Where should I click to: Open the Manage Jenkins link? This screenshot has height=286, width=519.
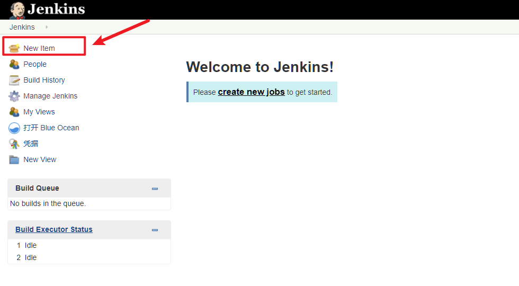point(50,96)
